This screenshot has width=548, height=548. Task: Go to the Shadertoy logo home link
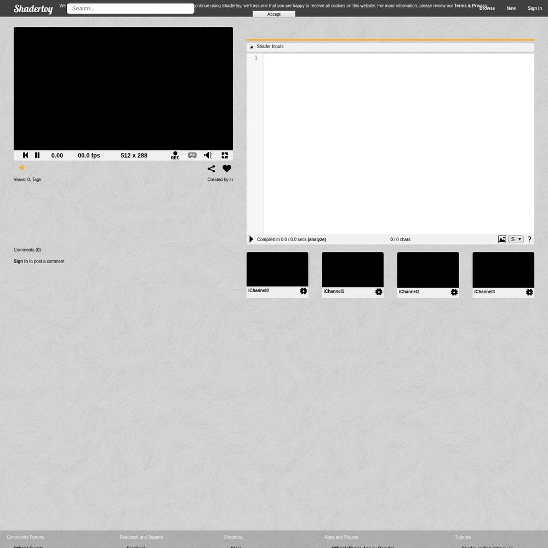point(33,9)
